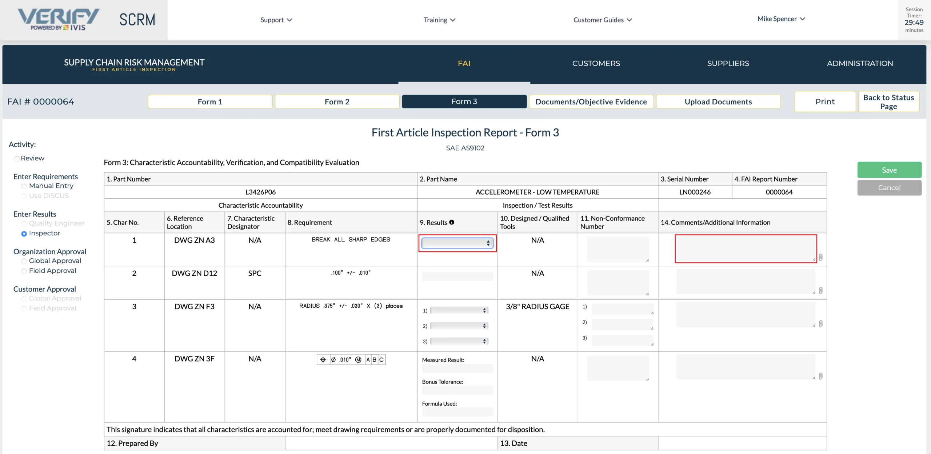Click Non-Conformance field 3) for characteristic 3
The height and width of the screenshot is (454, 931).
623,340
